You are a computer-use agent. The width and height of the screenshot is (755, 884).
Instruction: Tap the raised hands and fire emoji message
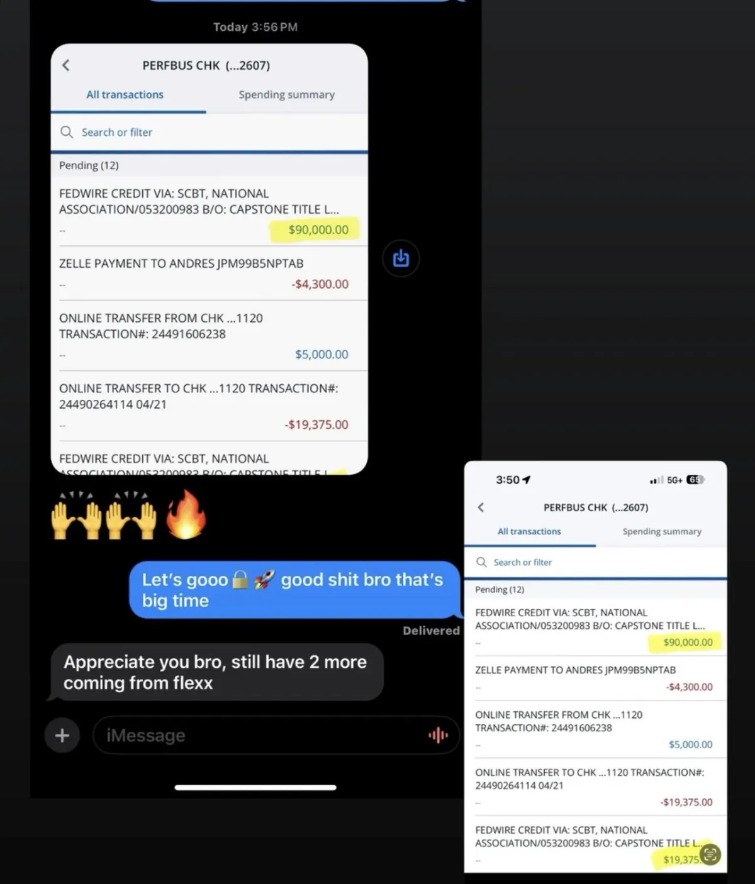pyautogui.click(x=128, y=516)
